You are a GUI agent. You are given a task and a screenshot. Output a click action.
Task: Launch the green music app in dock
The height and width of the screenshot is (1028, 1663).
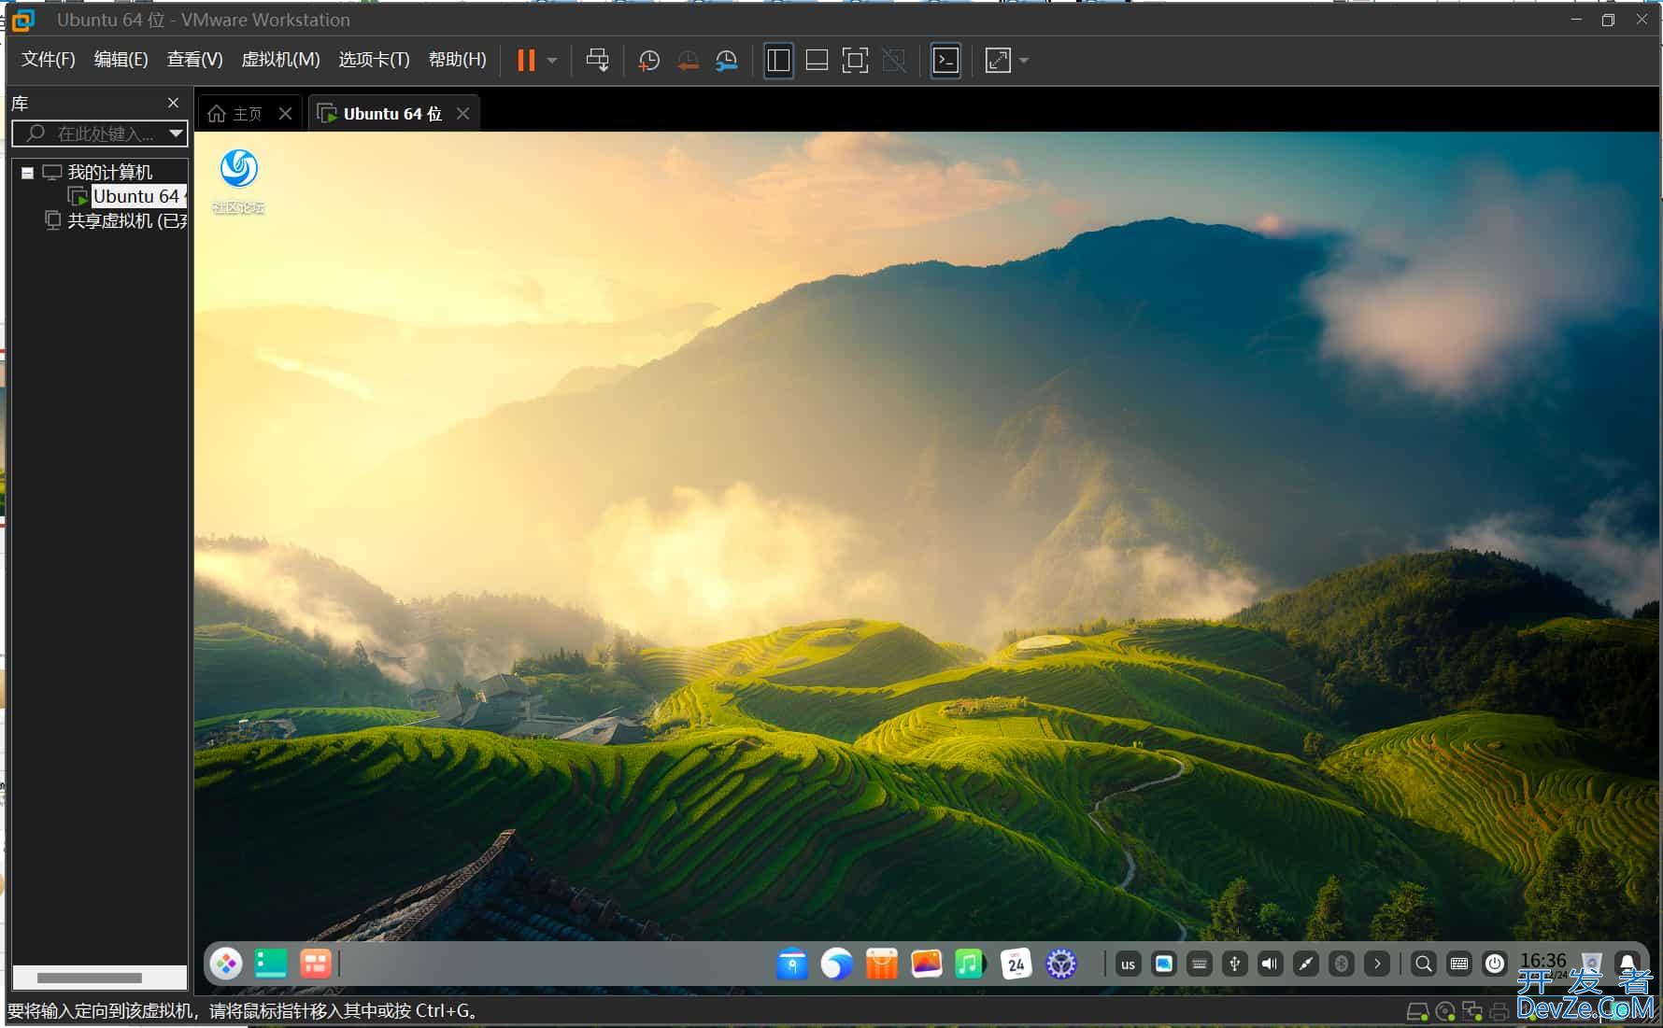(971, 964)
